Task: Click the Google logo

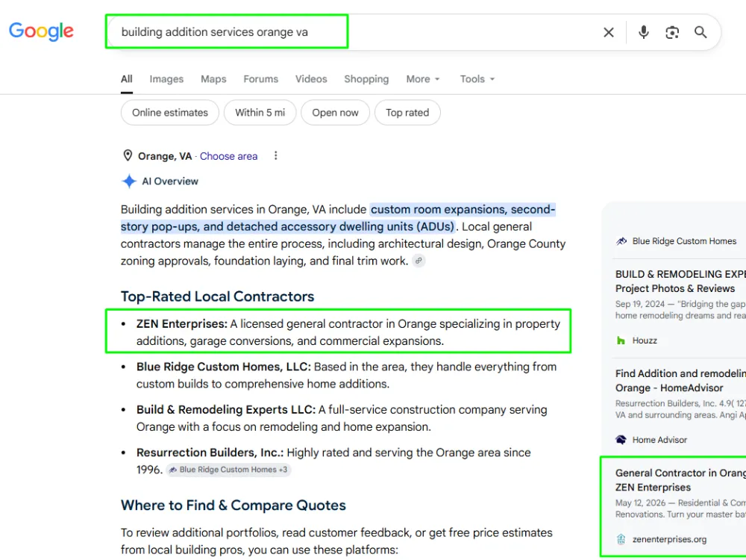Action: (41, 31)
